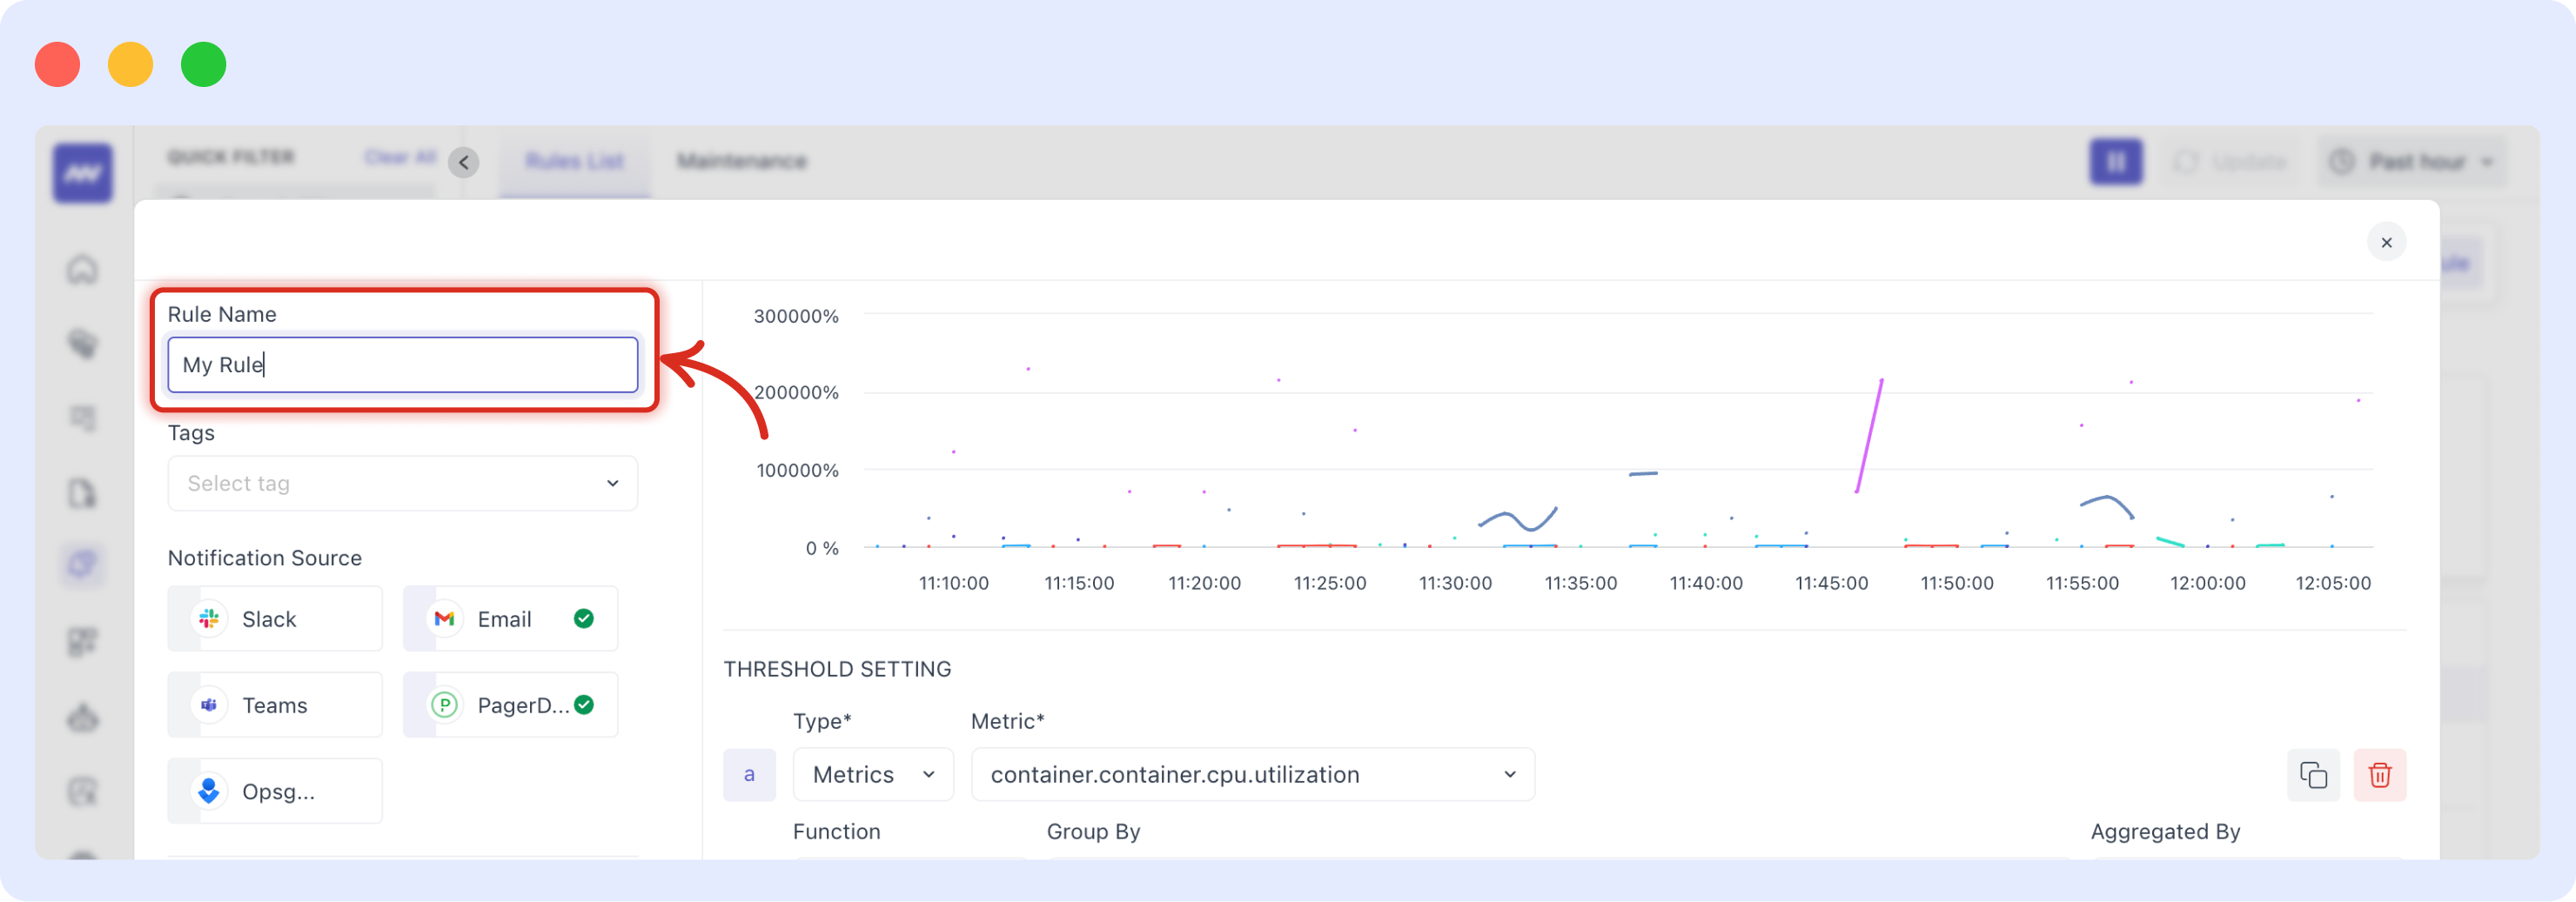Close the rule dialog with X
This screenshot has width=2576, height=902.
tap(2386, 242)
